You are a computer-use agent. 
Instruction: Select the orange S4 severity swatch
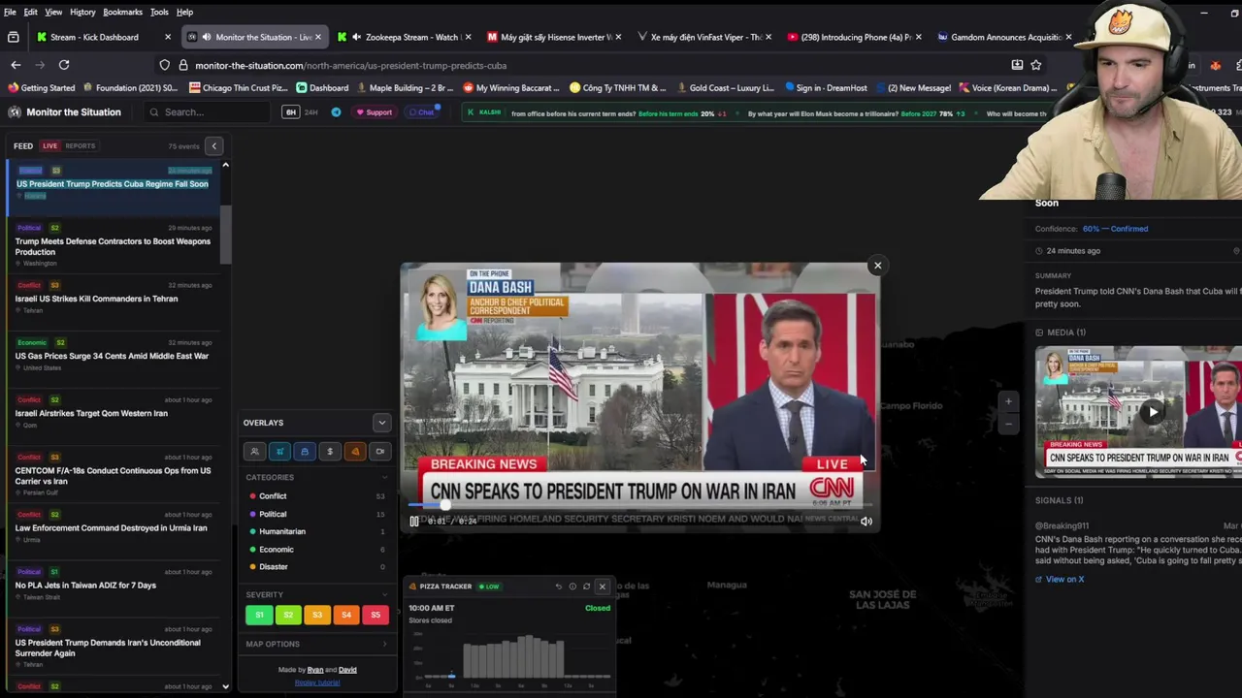[346, 615]
